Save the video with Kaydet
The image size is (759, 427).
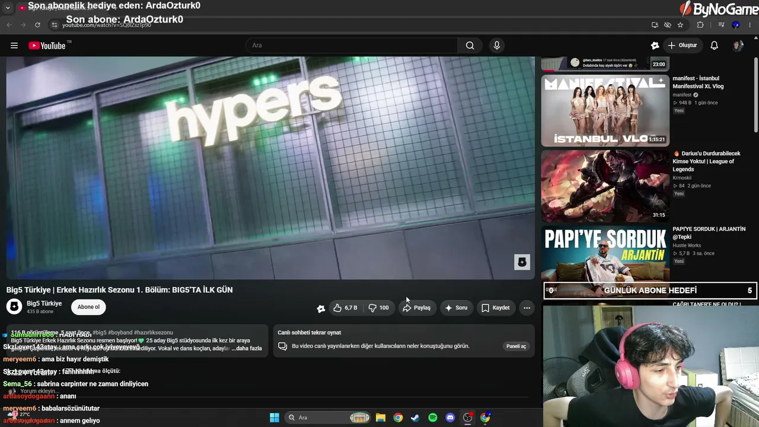pyautogui.click(x=496, y=308)
